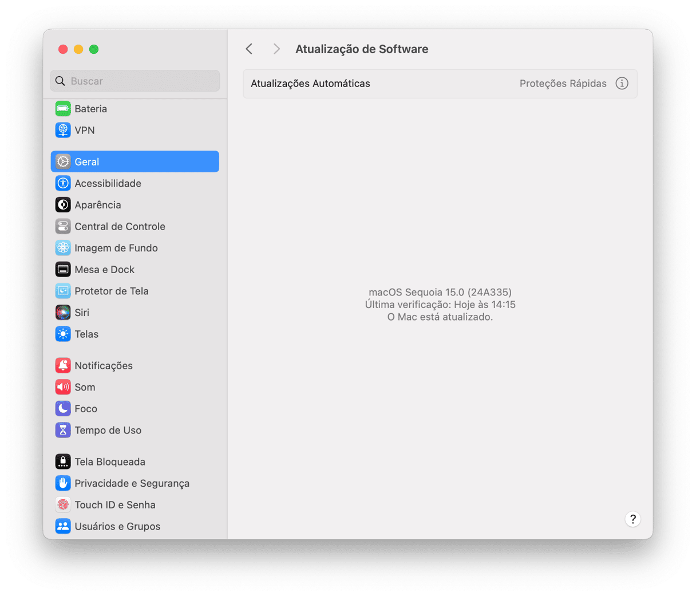
Task: Select Notificações in the sidebar
Action: (104, 366)
